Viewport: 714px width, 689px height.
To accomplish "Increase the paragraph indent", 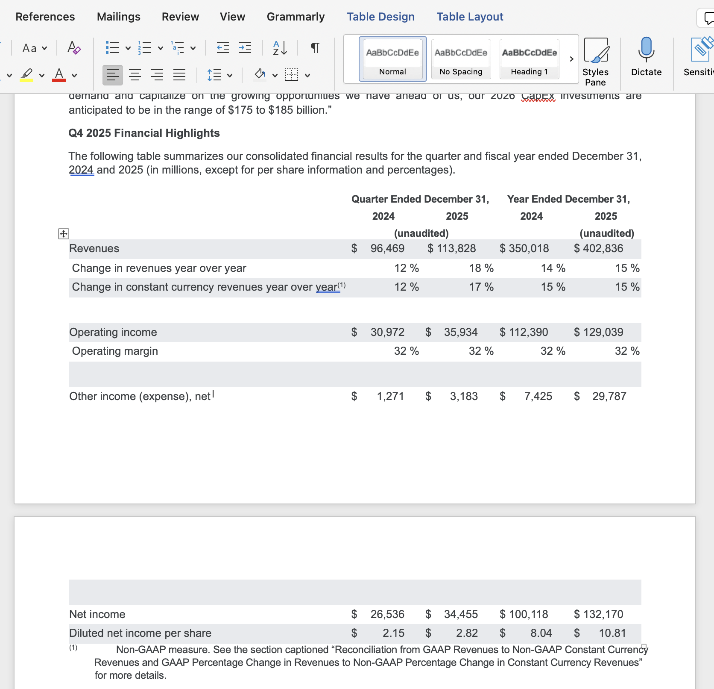I will (x=245, y=48).
